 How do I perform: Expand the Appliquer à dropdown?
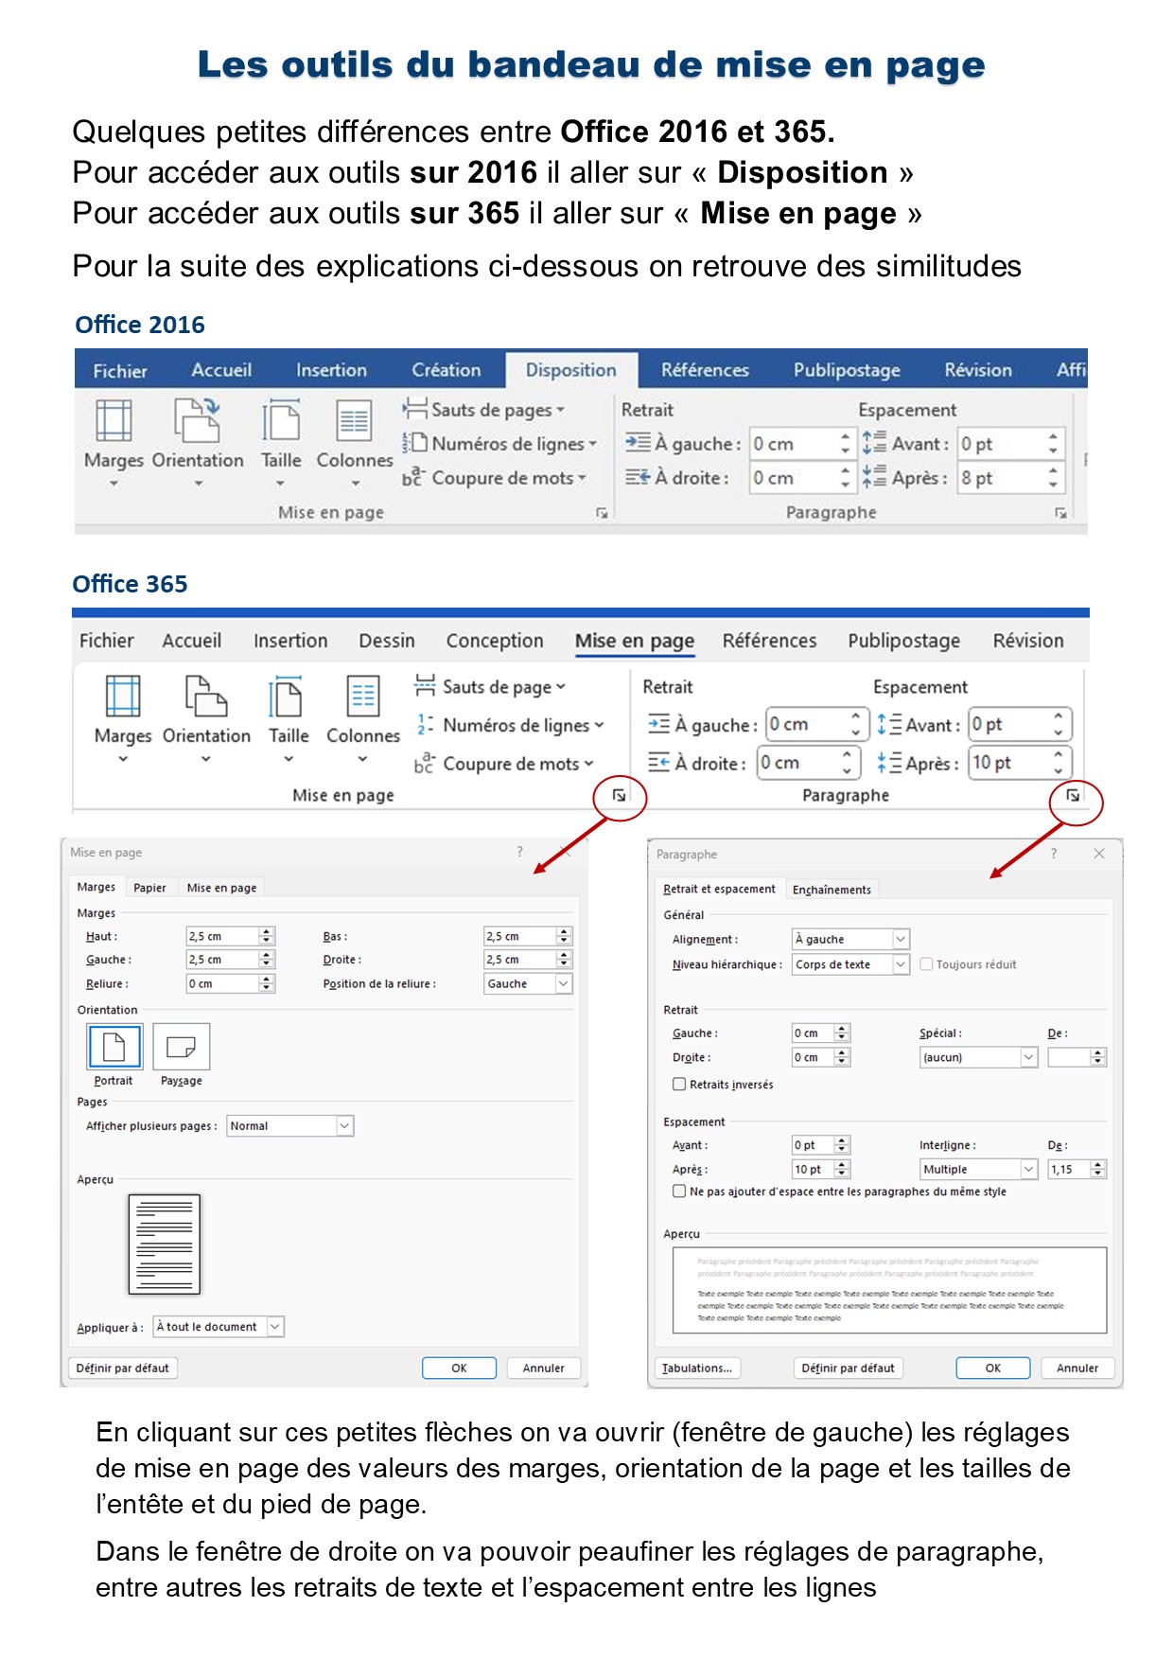[x=219, y=1327]
